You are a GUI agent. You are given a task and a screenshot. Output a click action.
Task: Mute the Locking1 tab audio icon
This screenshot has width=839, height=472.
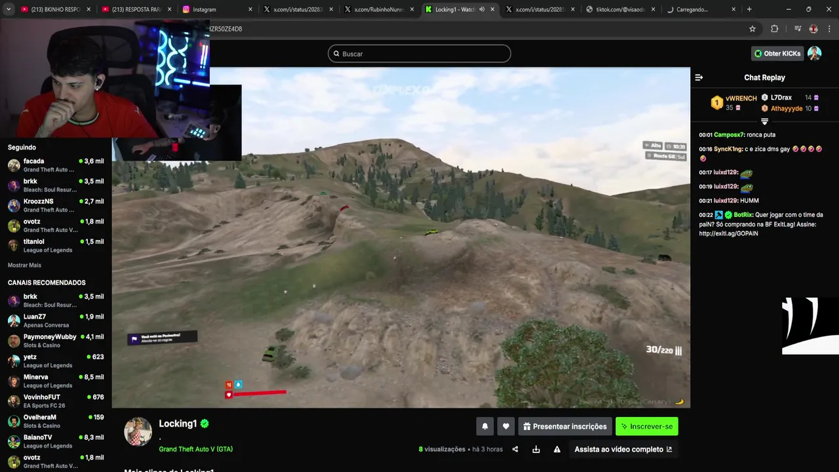[482, 9]
